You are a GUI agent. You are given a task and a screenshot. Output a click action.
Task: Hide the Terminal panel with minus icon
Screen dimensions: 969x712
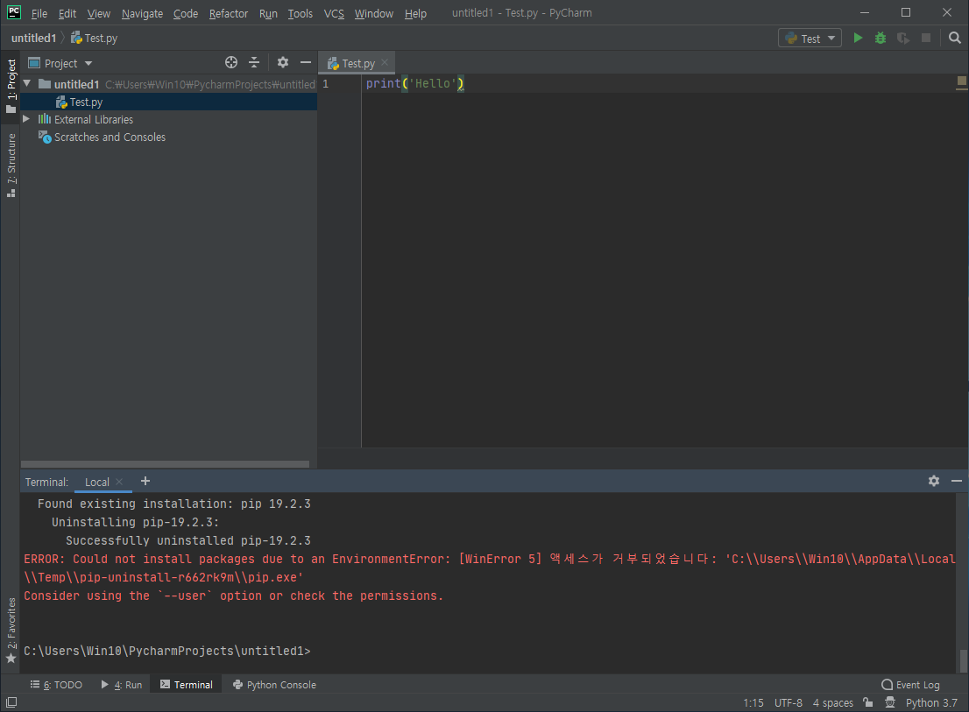click(x=957, y=481)
